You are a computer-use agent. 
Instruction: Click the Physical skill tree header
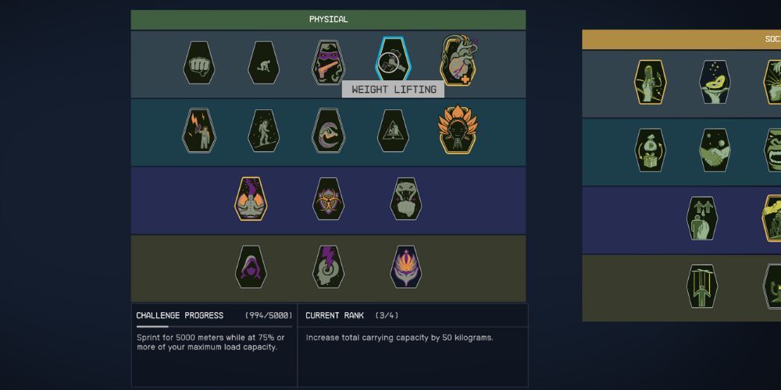(328, 19)
